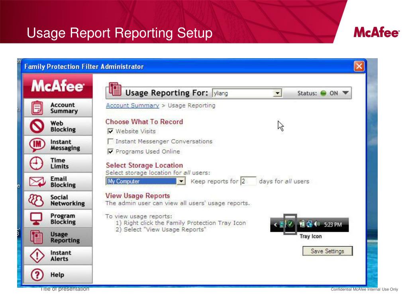Click the Account Summary clipboard icon
The width and height of the screenshot is (408, 306).
pyautogui.click(x=37, y=108)
